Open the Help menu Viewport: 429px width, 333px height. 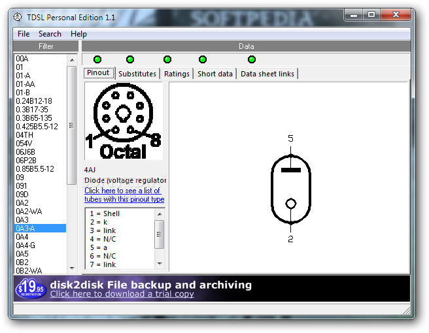click(78, 34)
